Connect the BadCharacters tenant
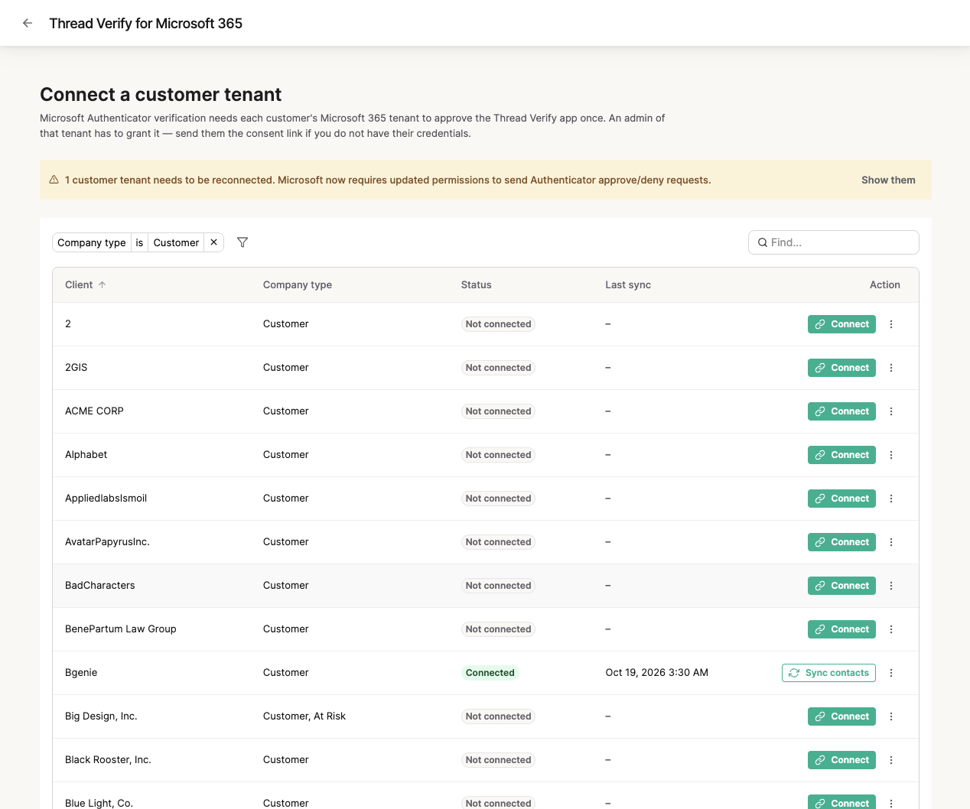 coord(841,586)
